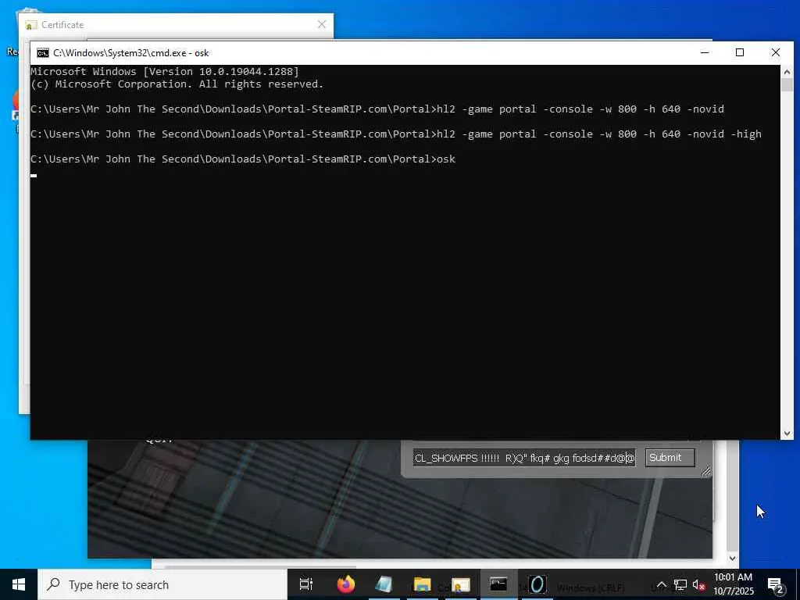Click the Certificate window title icon
This screenshot has width=800, height=600.
pos(31,25)
